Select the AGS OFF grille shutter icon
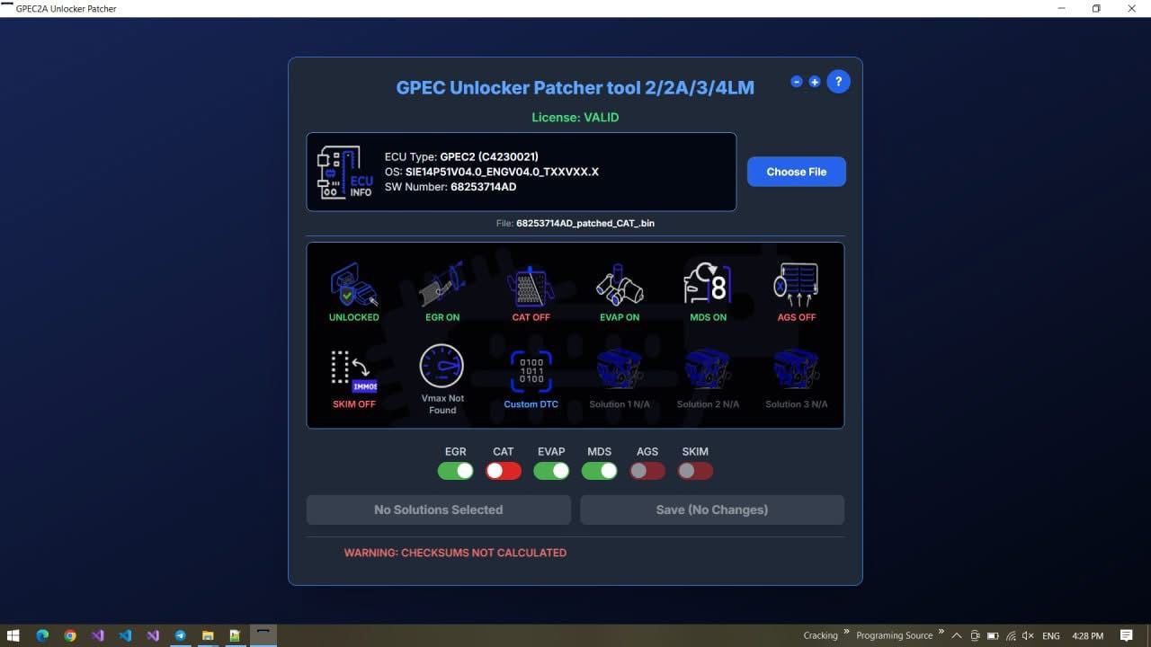 tap(796, 286)
